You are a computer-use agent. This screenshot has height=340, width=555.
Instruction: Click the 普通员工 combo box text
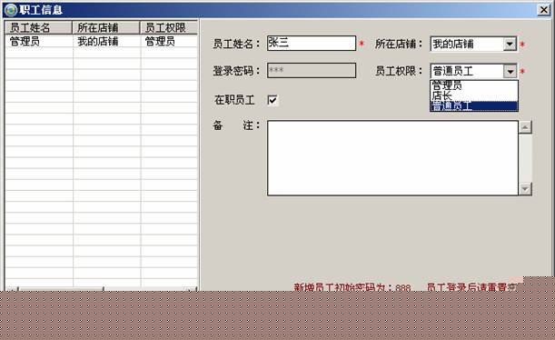tap(453, 71)
